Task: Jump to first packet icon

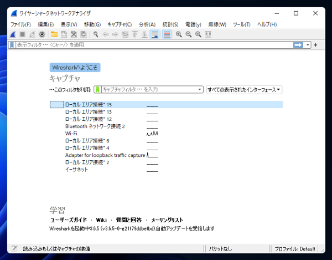Action: 135,34
